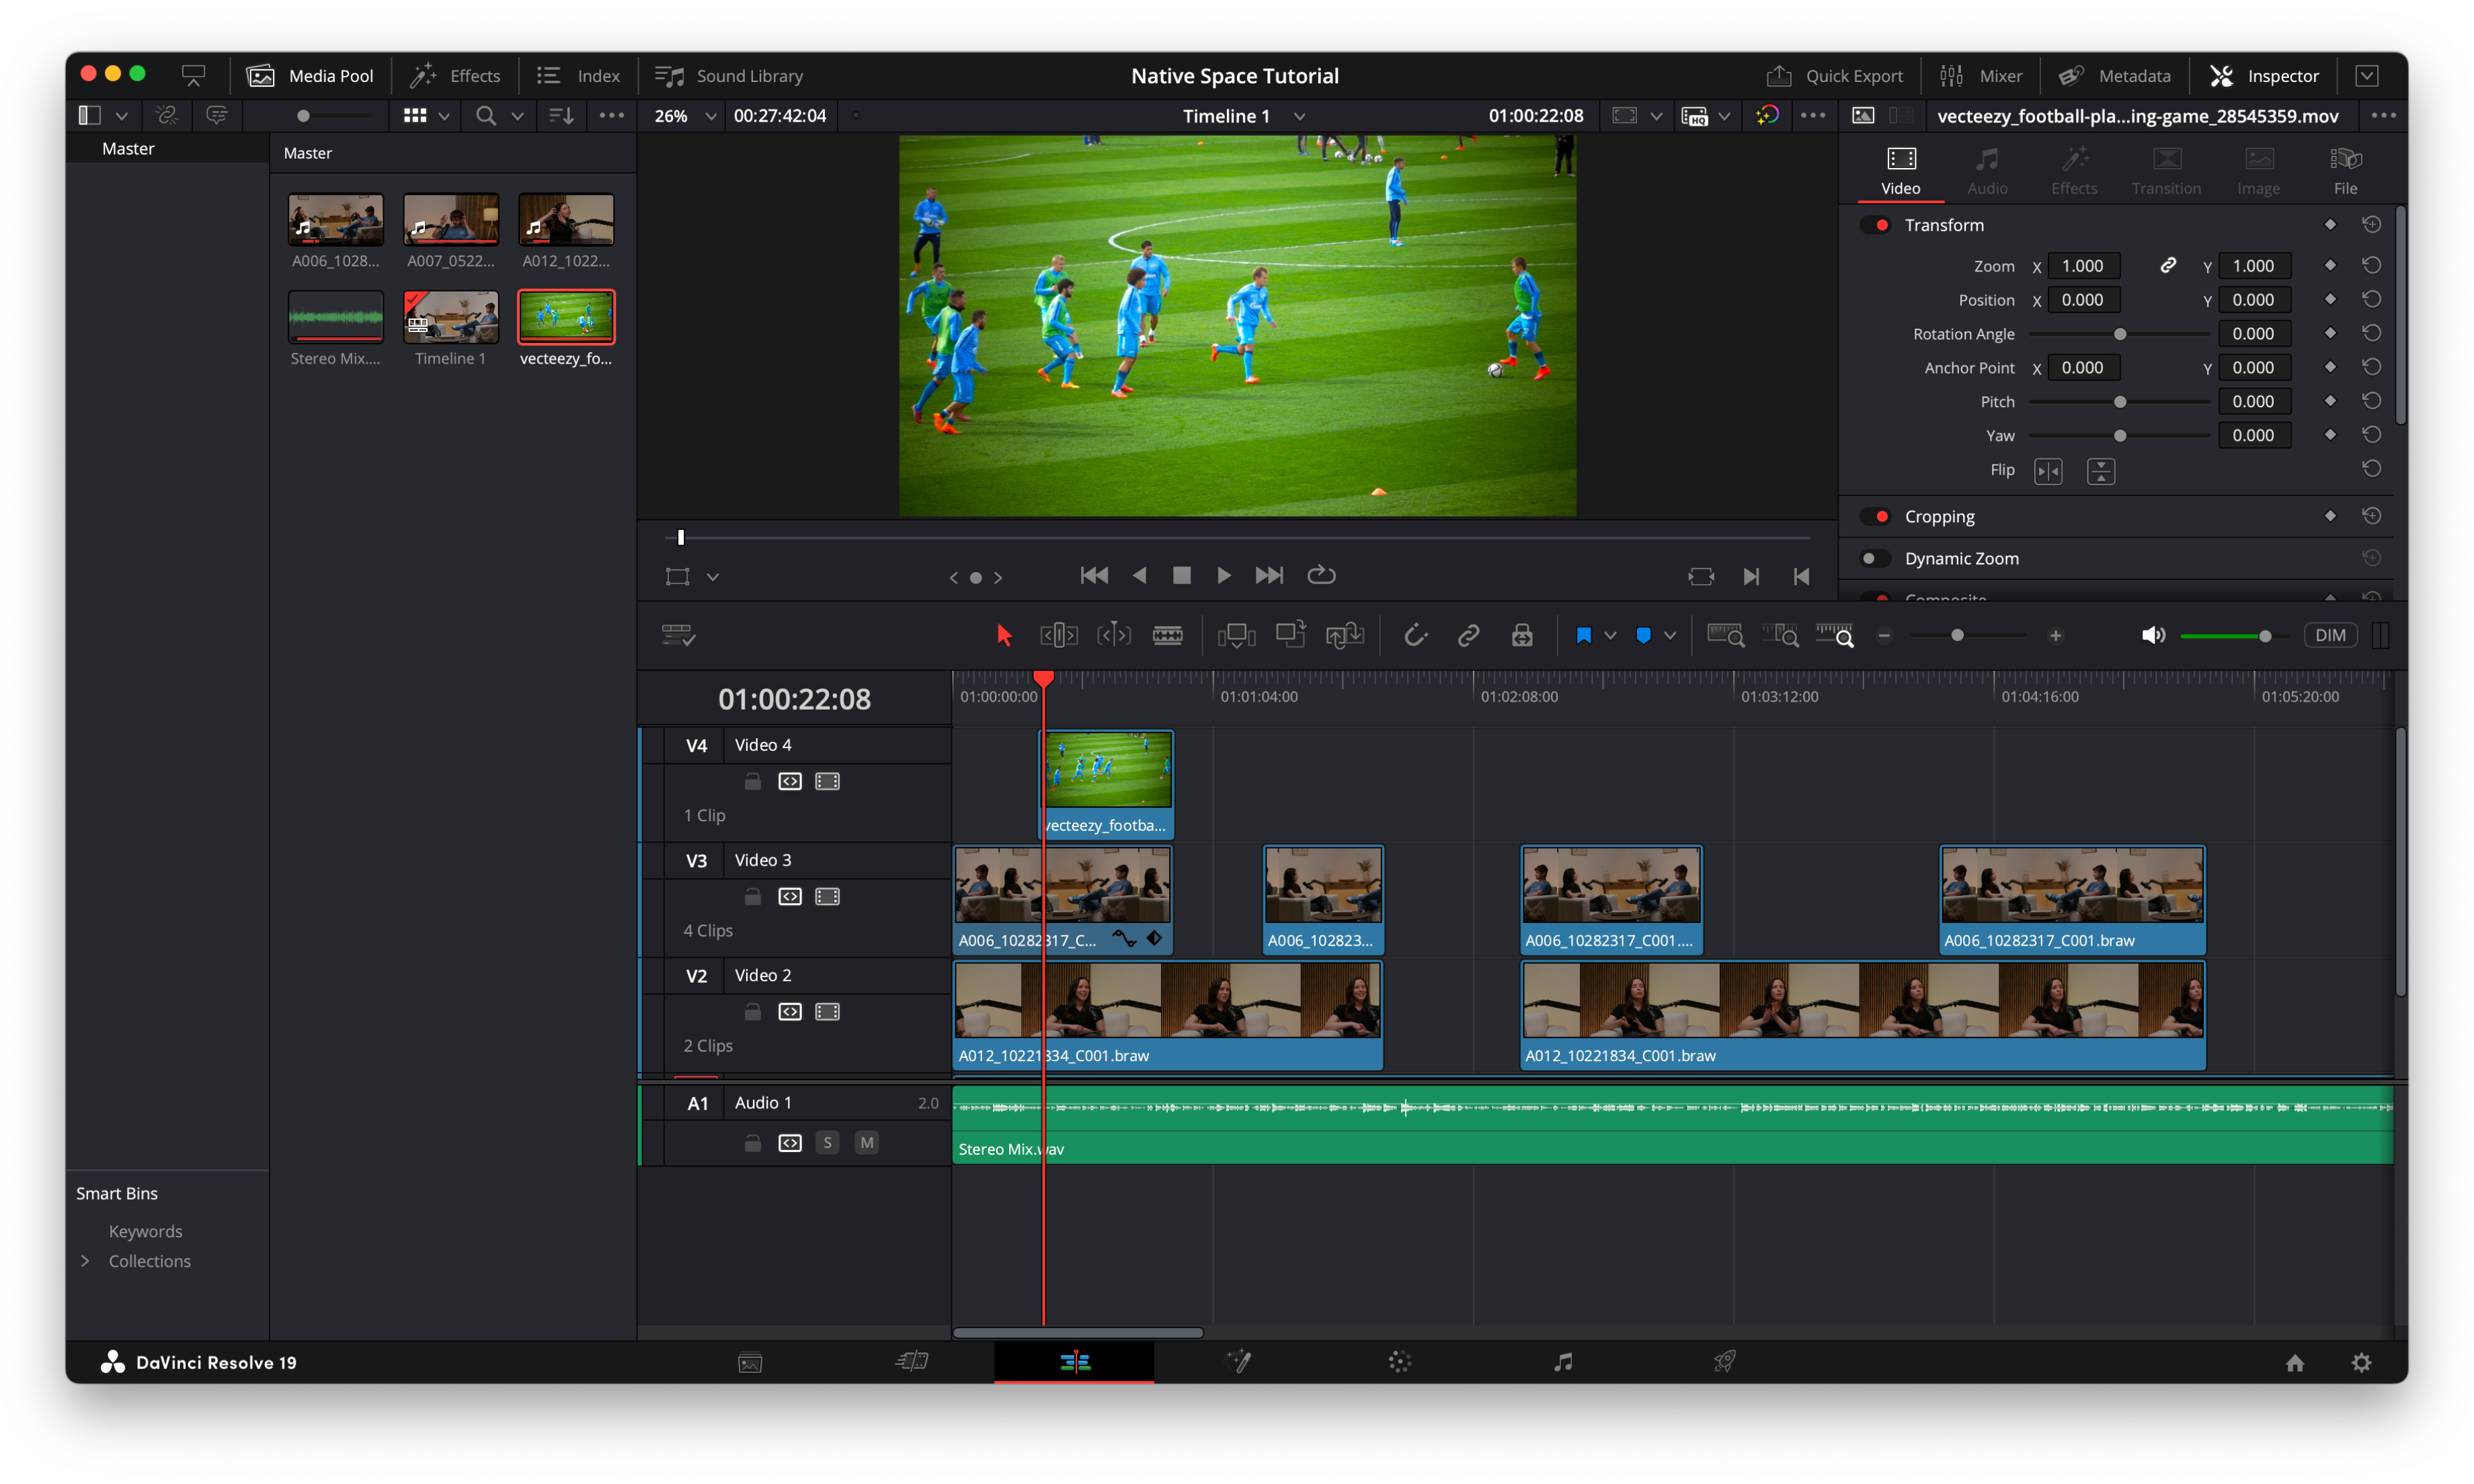Click the Overwrite Clip icon

[1290, 635]
